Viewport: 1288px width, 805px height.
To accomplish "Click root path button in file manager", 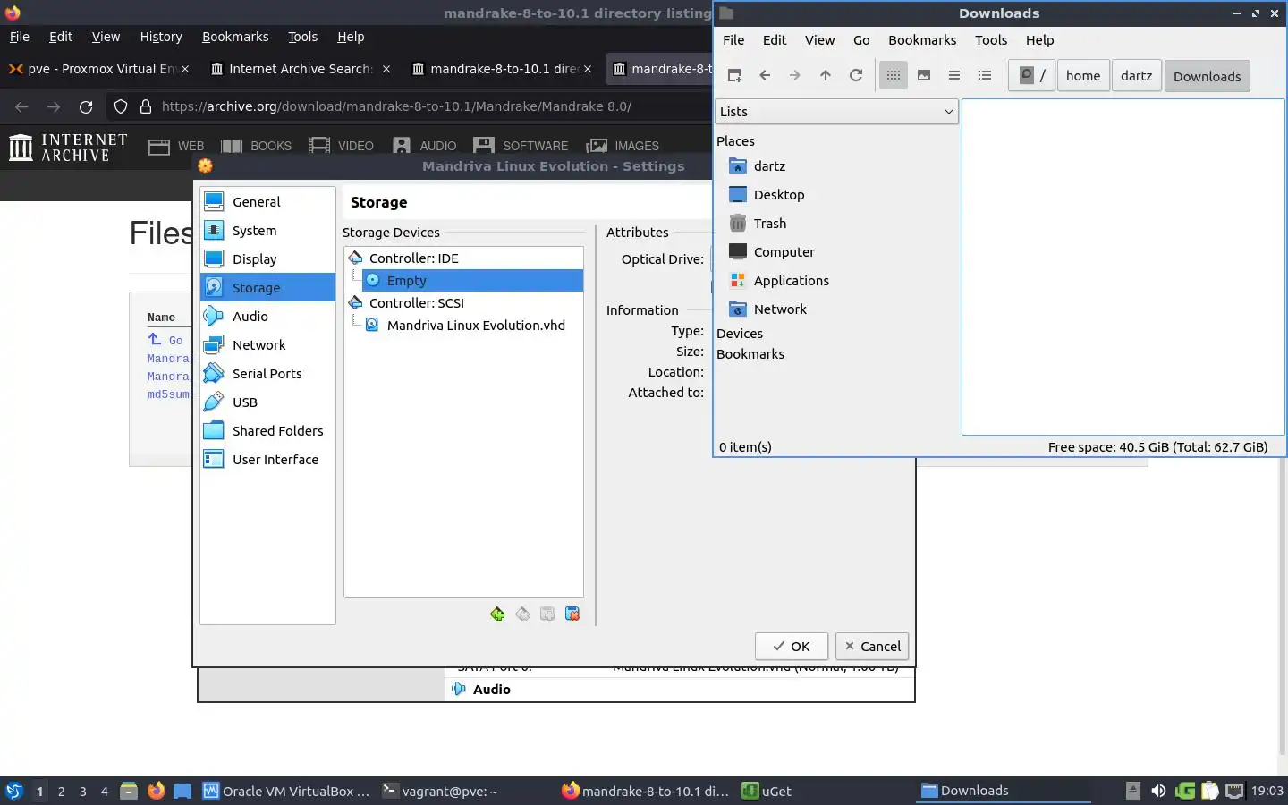I will click(1032, 76).
